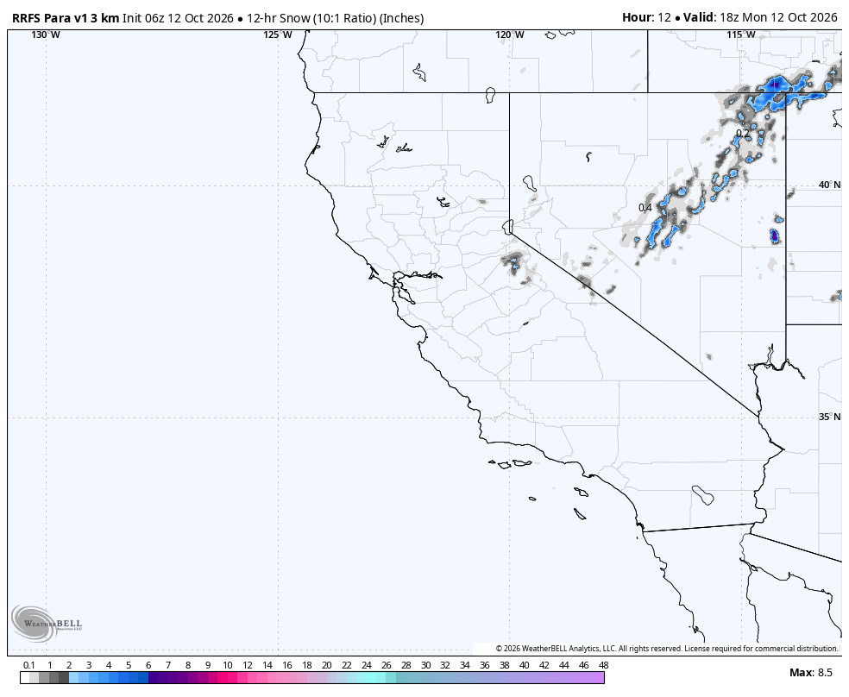Screen dimensions: 849x697
Task: Click the 38 label on the color scale
Action: (x=505, y=666)
